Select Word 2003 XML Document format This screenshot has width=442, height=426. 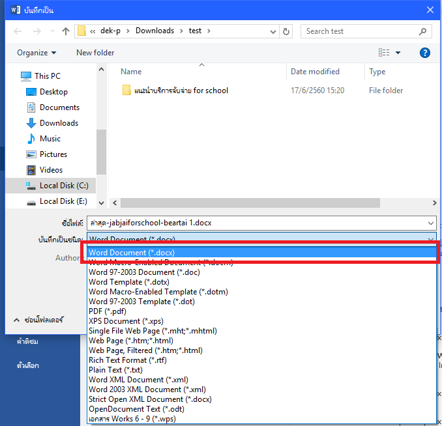tap(262, 390)
